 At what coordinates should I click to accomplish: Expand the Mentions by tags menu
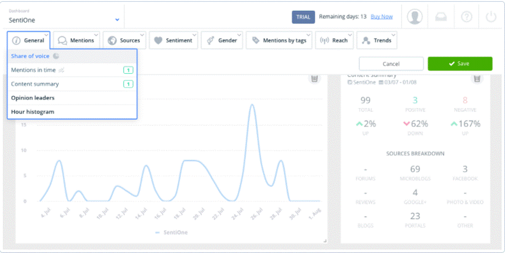click(279, 40)
